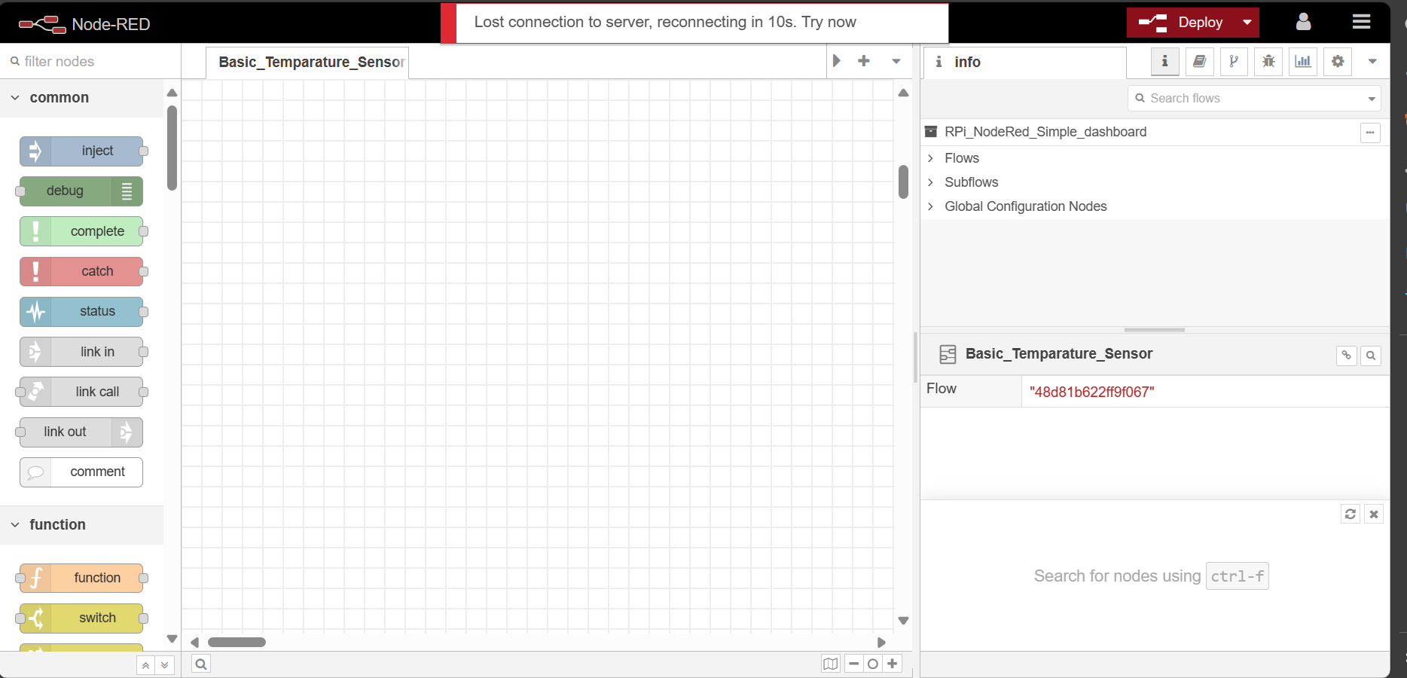Image resolution: width=1407 pixels, height=678 pixels.
Task: Reset workspace zoom
Action: tap(873, 664)
